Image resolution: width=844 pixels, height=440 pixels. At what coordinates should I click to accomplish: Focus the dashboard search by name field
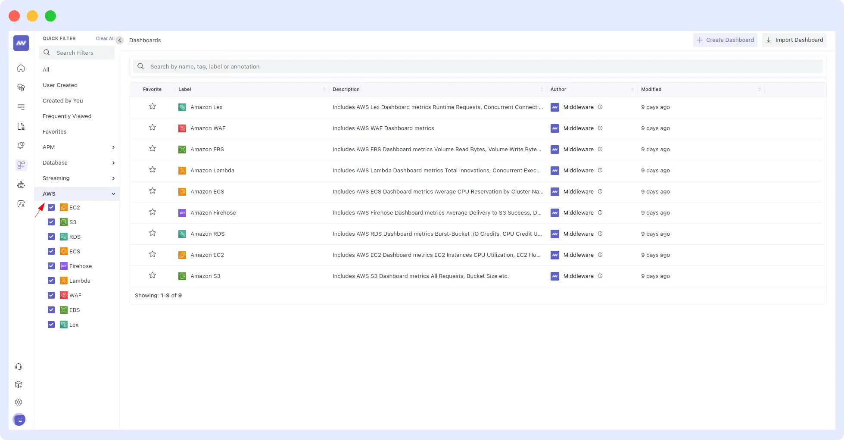tap(478, 66)
